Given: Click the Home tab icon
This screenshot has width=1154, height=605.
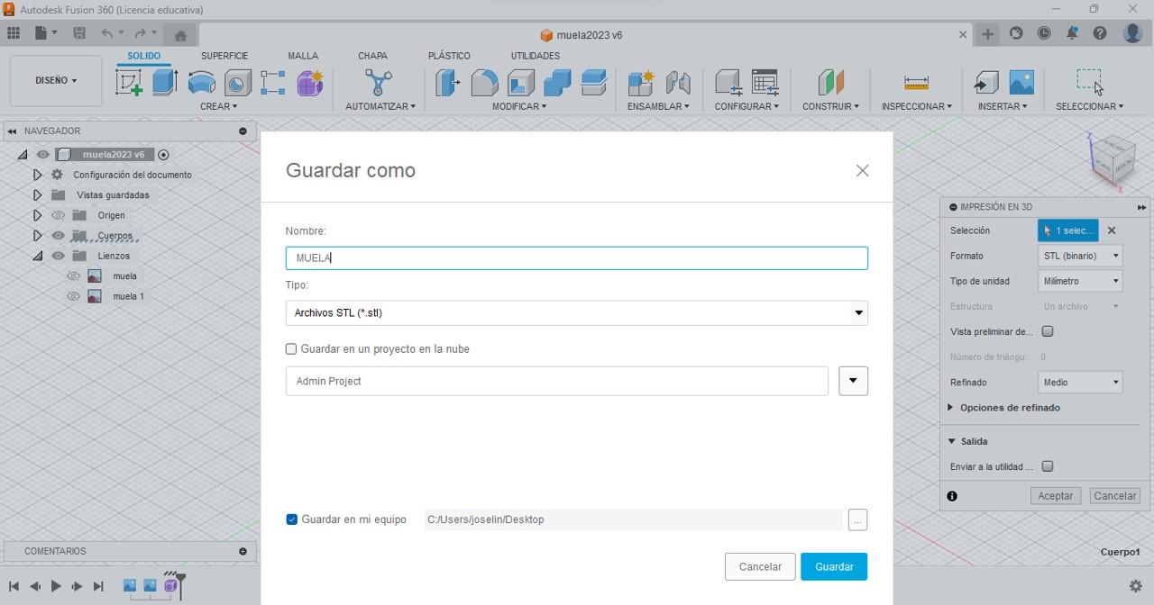Looking at the screenshot, I should [x=180, y=35].
